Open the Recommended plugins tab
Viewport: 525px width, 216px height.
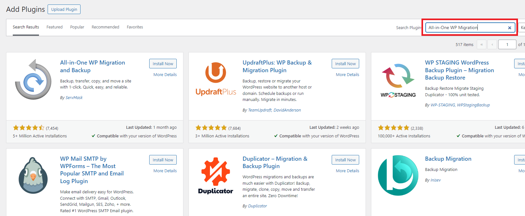click(x=105, y=27)
